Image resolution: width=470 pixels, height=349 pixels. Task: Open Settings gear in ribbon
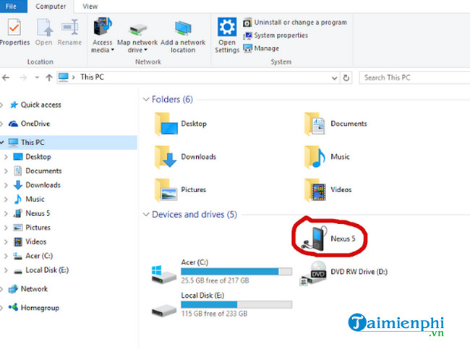(227, 29)
